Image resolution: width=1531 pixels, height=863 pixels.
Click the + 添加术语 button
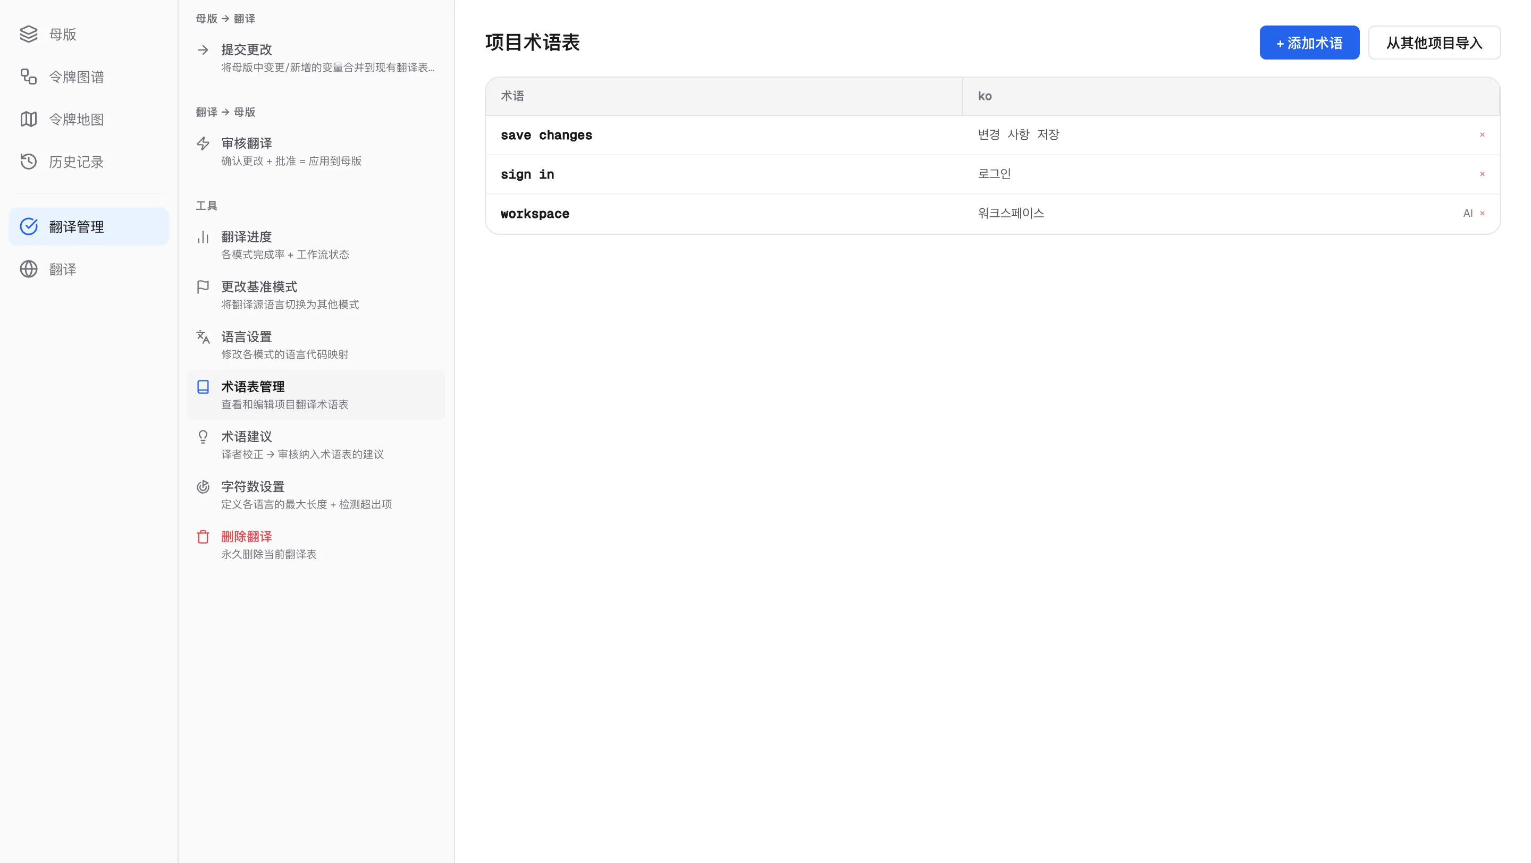[1309, 43]
